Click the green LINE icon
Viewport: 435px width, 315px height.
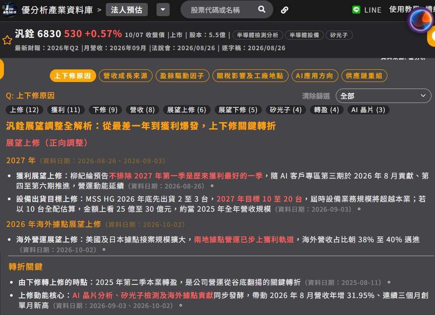356,10
